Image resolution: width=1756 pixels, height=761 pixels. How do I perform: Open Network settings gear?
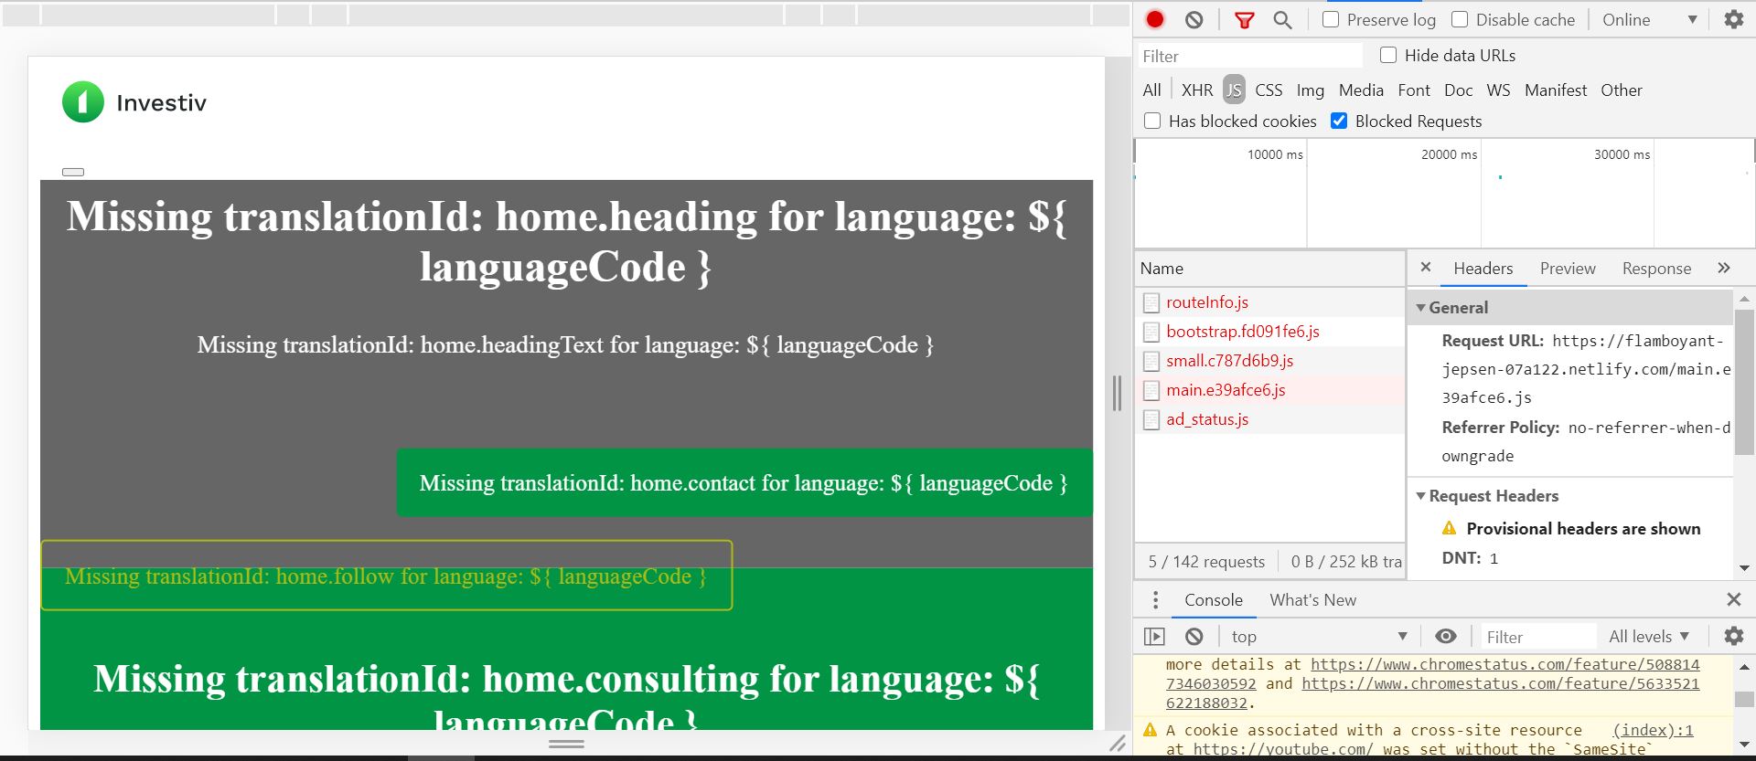pyautogui.click(x=1734, y=19)
